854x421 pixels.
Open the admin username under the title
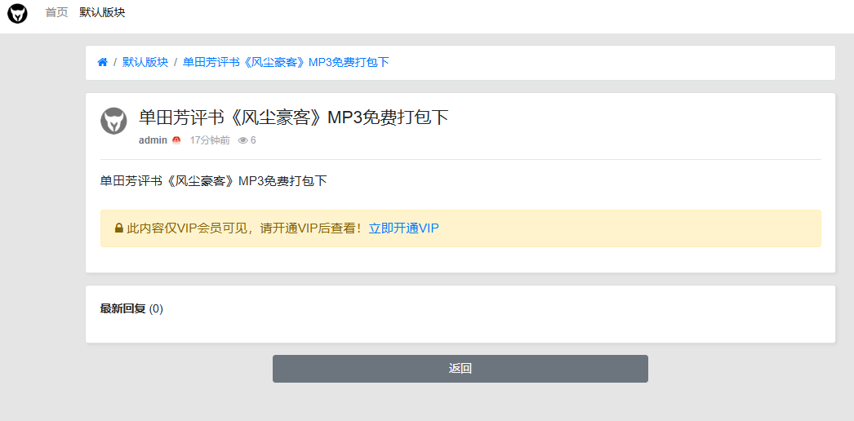click(153, 140)
